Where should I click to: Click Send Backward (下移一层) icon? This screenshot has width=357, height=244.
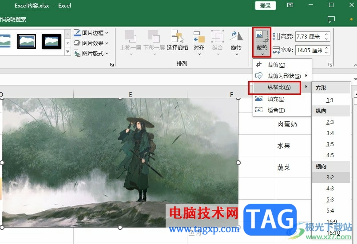(x=154, y=36)
